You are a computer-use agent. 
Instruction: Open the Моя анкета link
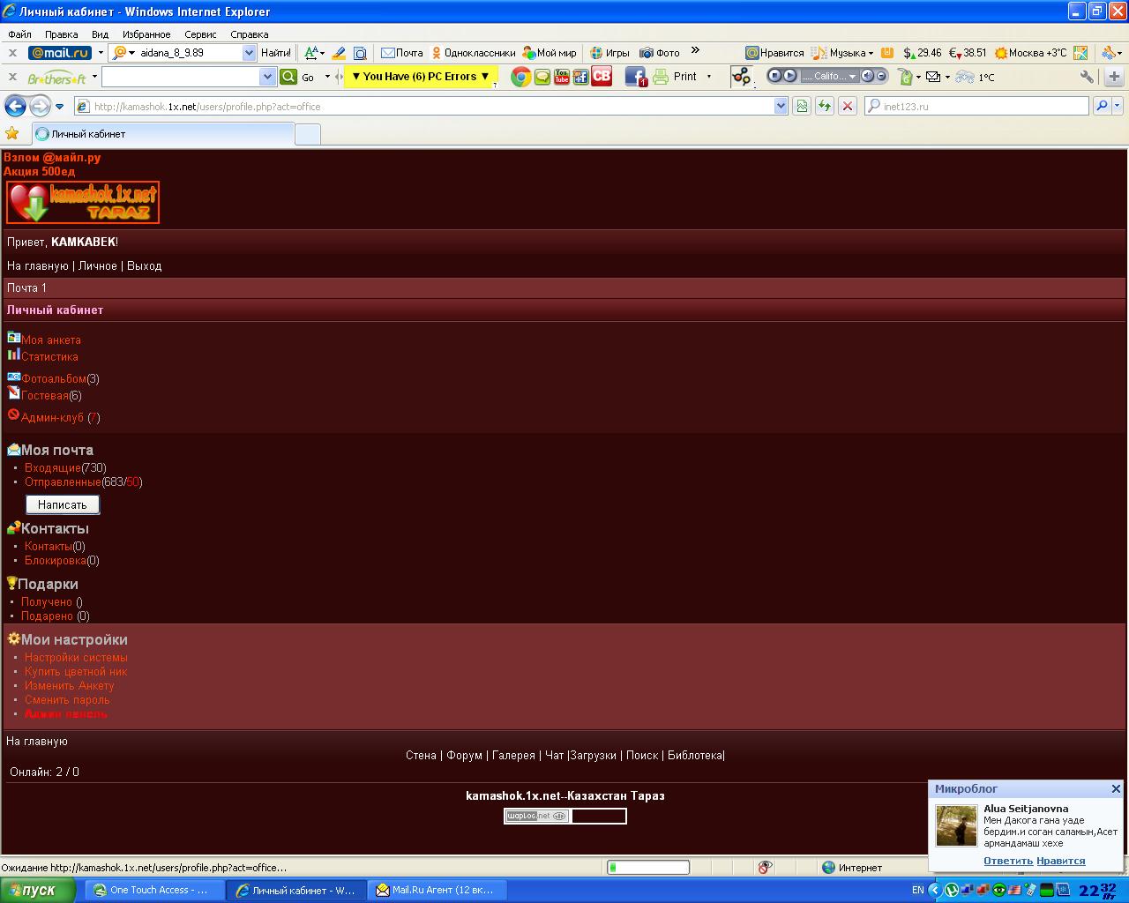[51, 340]
